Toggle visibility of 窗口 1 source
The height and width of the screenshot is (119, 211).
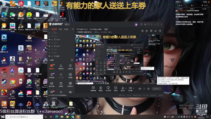(x=49, y=53)
